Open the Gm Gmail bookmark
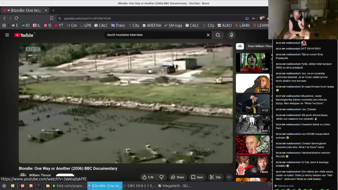Screen dimensions: 338x190 pos(72,25)
